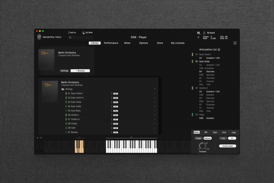The height and width of the screenshot is (183, 274).
Task: Toggle MIX button on 03 Solo Viola
Action: (x=116, y=102)
